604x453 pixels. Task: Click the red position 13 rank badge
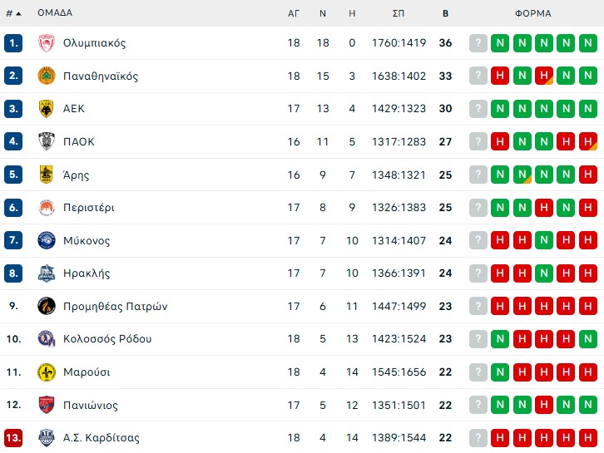(x=13, y=438)
